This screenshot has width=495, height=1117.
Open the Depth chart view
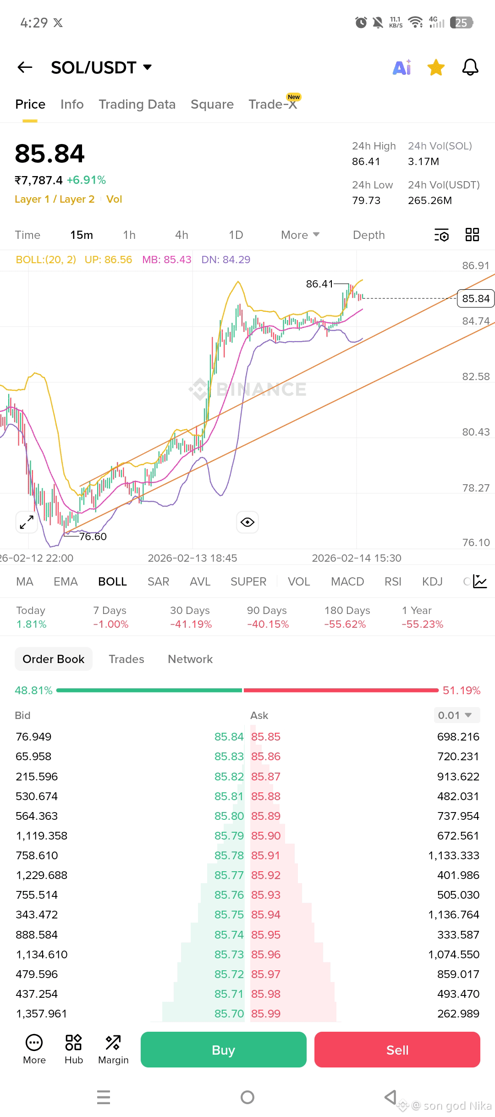coord(369,235)
